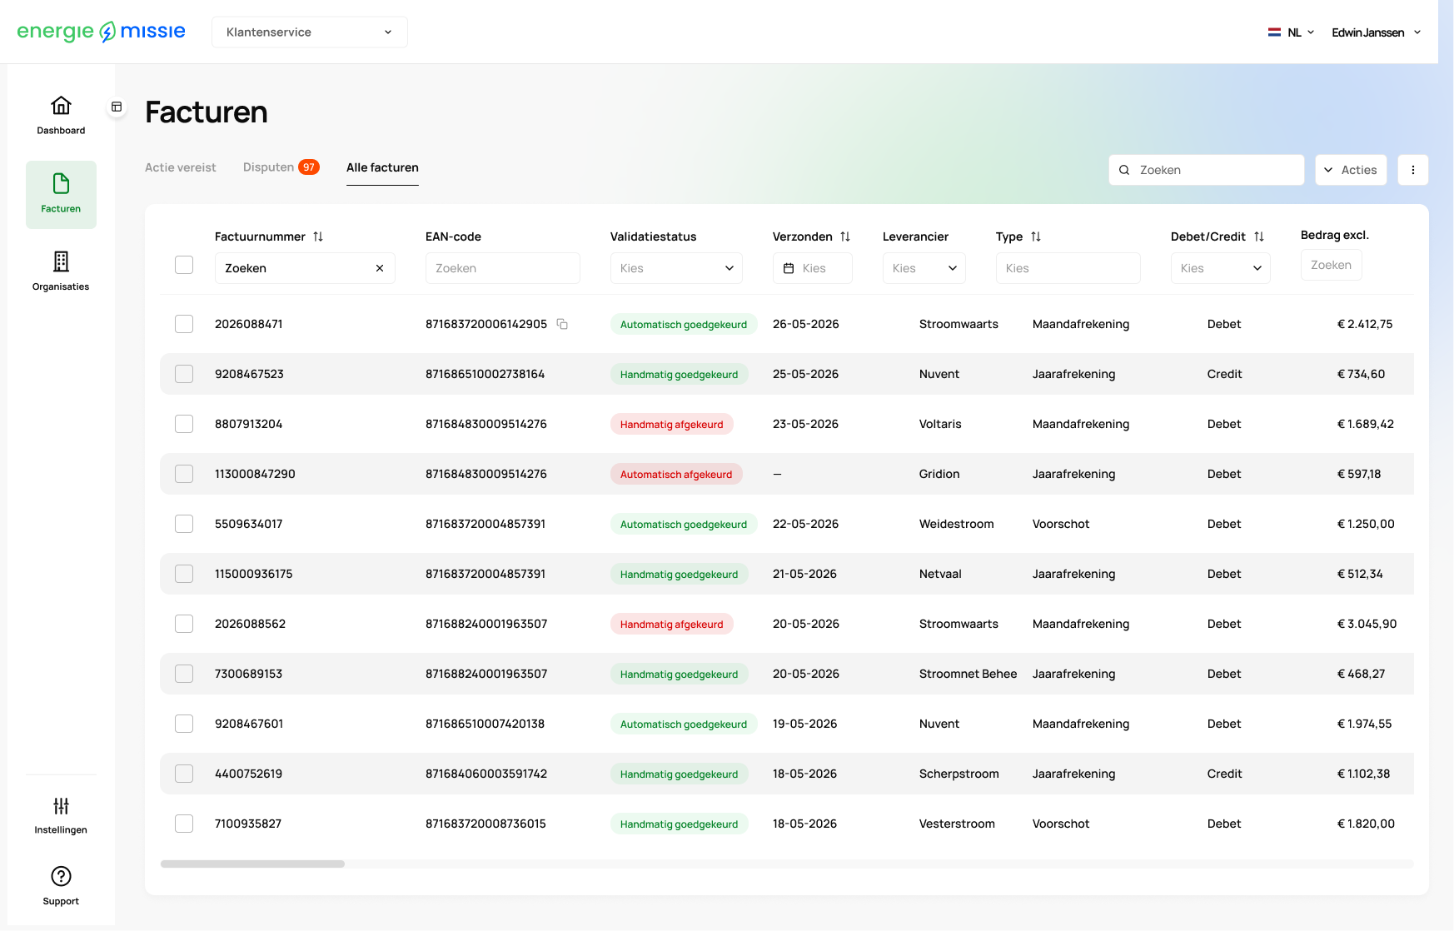Viewport: 1454px width, 931px height.
Task: Go to Organisaties building icon
Action: pos(61,261)
